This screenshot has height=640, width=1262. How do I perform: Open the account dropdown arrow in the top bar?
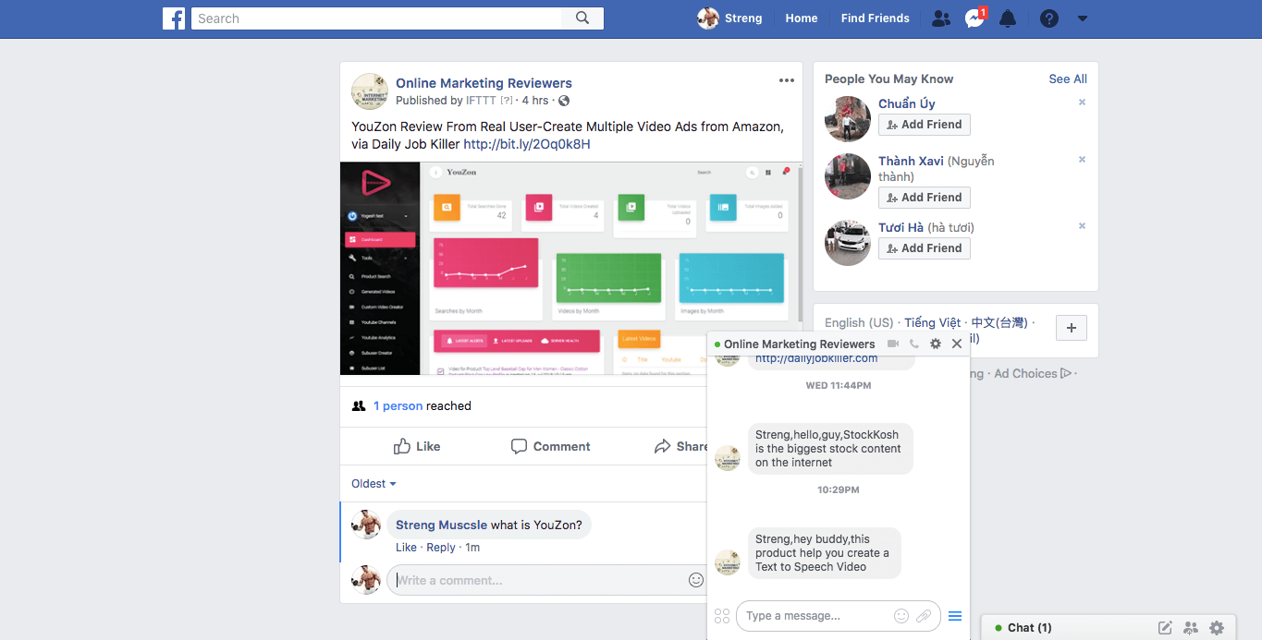[x=1083, y=18]
